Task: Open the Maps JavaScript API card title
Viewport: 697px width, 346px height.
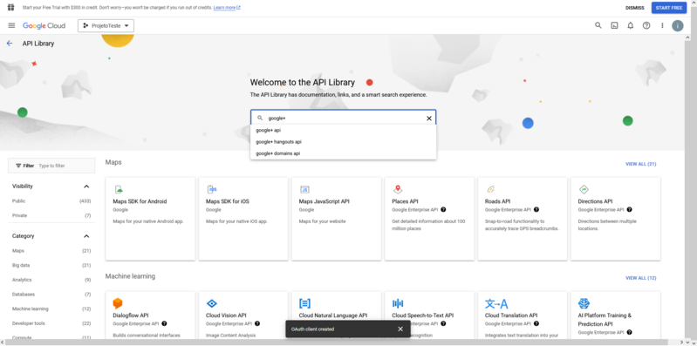Action: coord(324,201)
